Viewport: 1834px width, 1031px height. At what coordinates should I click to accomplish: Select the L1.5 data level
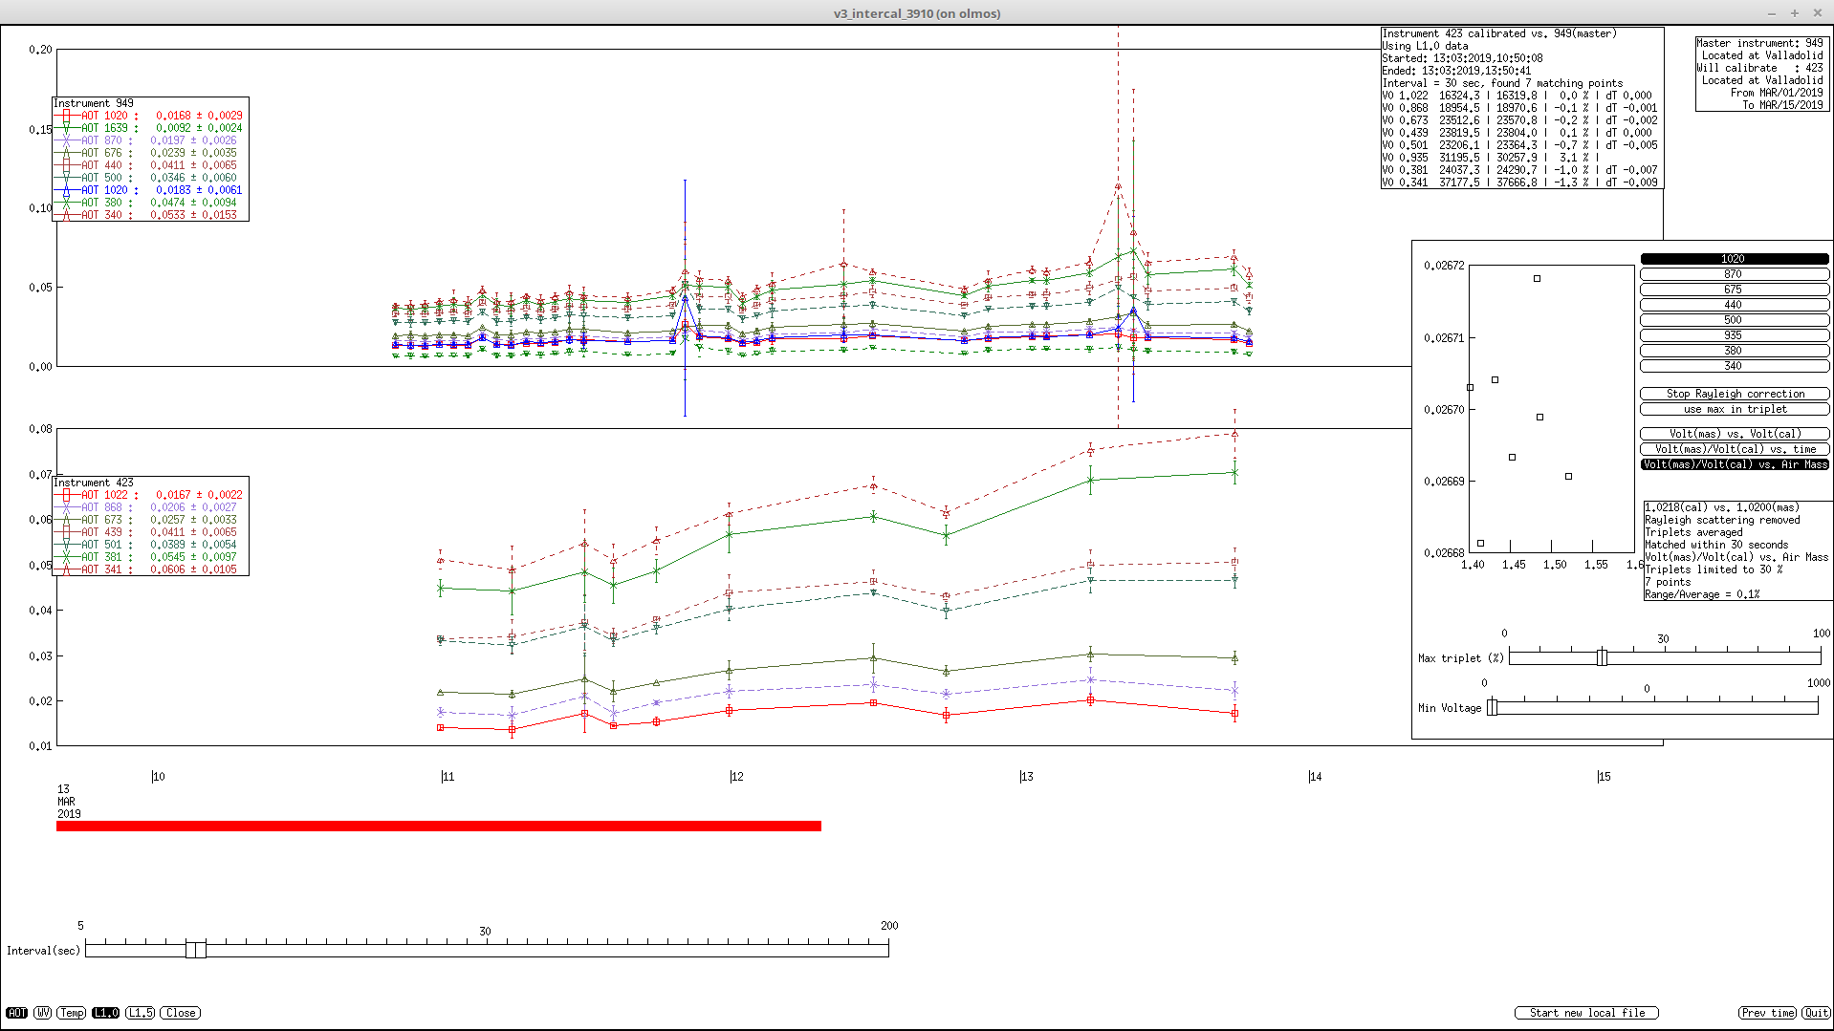point(141,1013)
